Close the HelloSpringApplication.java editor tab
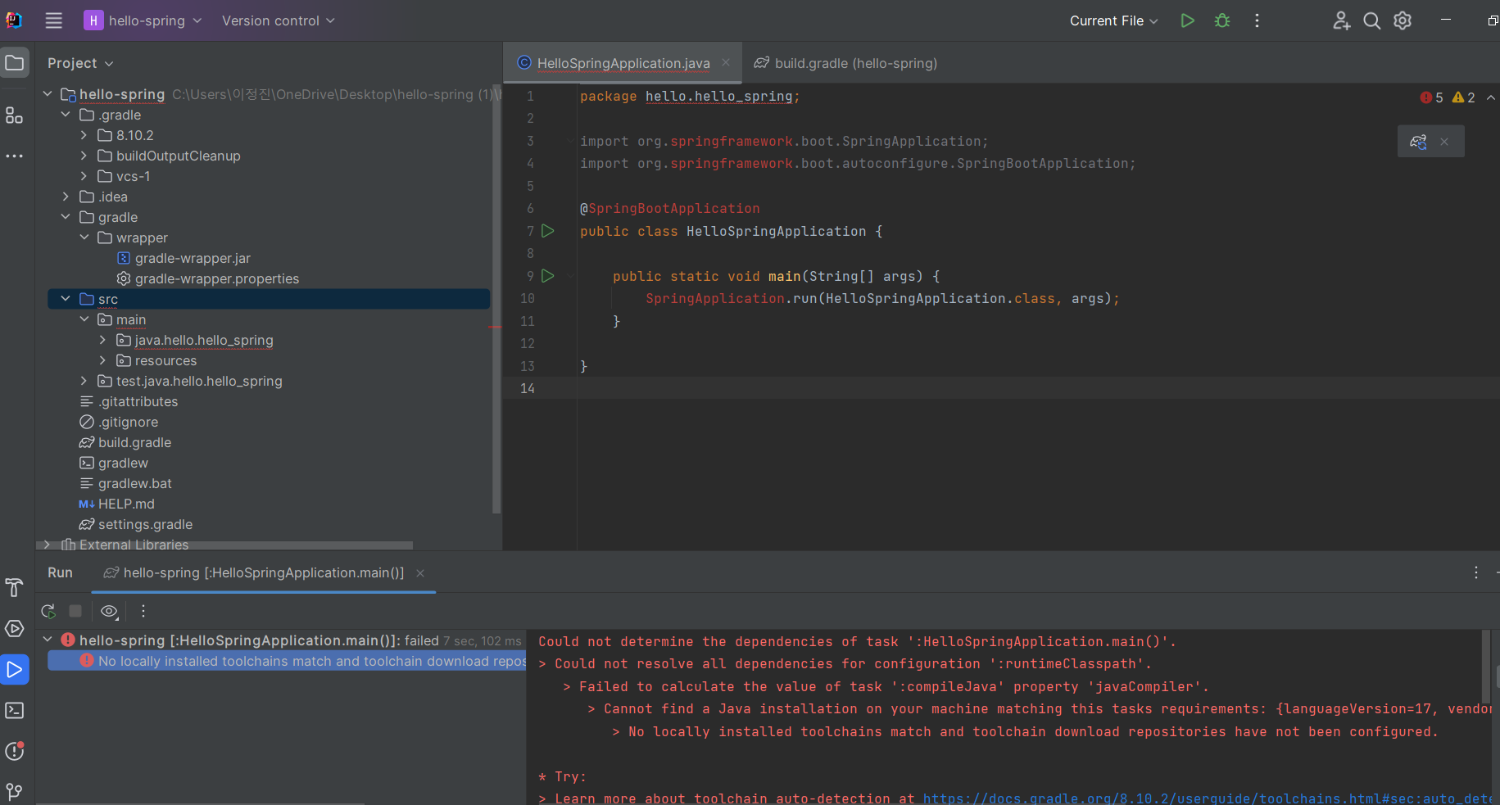1500x805 pixels. tap(726, 62)
